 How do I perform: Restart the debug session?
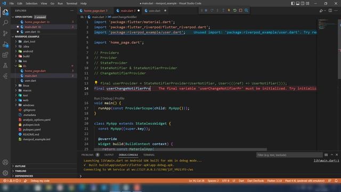pos(234,11)
